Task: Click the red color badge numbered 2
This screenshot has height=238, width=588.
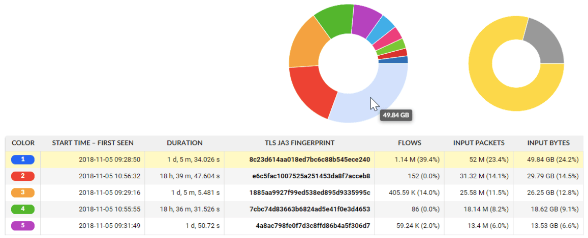Action: pos(23,176)
